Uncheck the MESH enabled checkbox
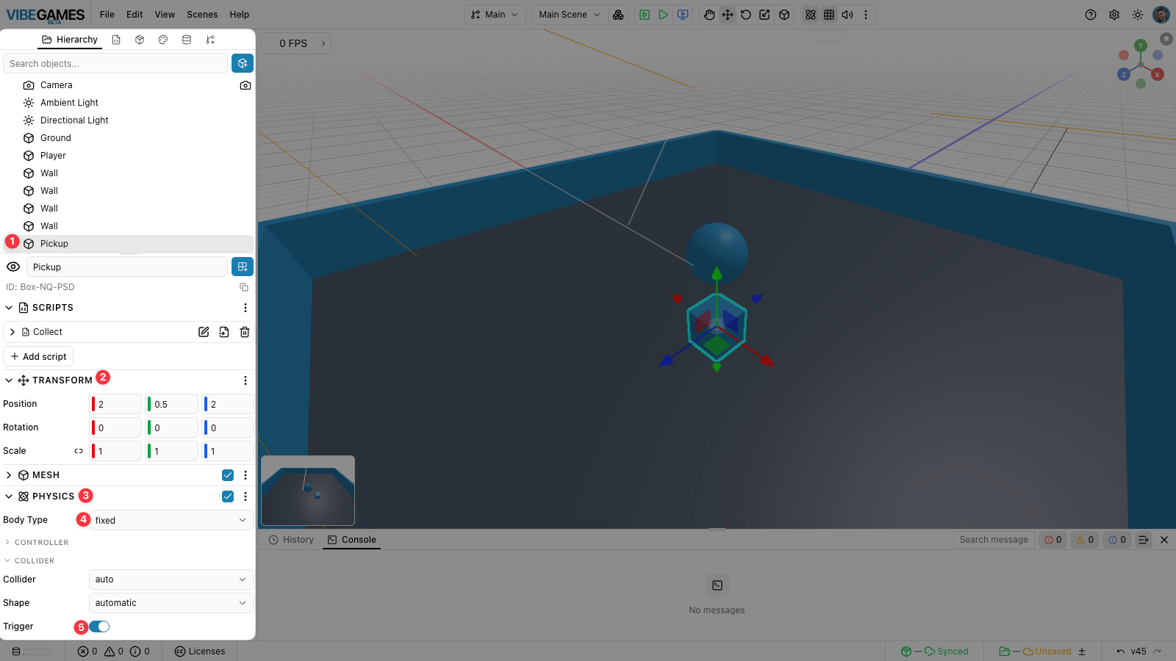The width and height of the screenshot is (1176, 661). coord(228,475)
